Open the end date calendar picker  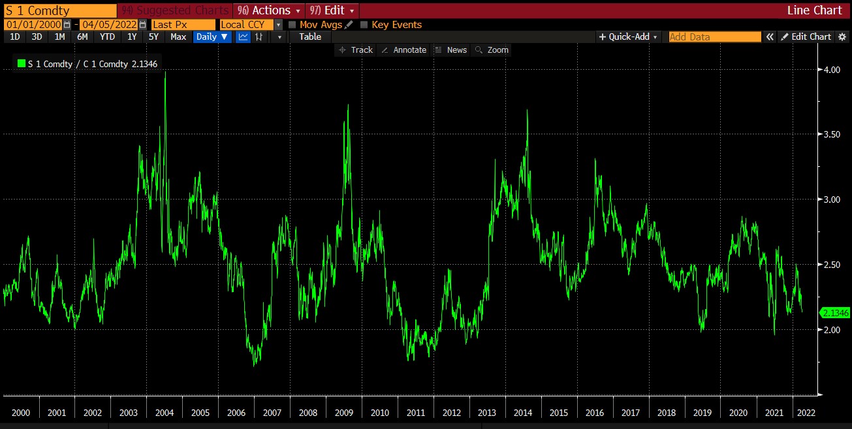coord(142,25)
